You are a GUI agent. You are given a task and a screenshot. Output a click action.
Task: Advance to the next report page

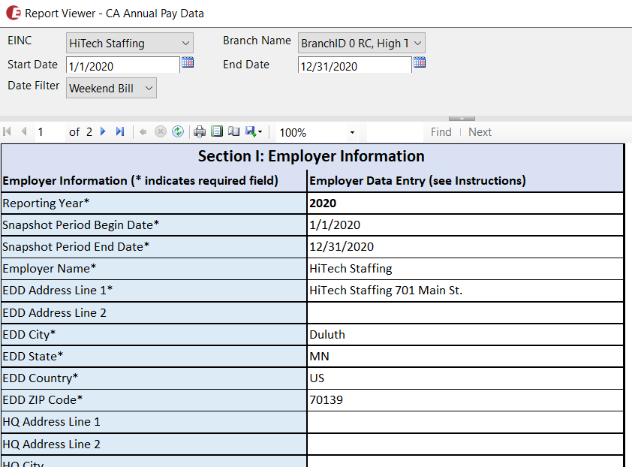click(x=103, y=132)
